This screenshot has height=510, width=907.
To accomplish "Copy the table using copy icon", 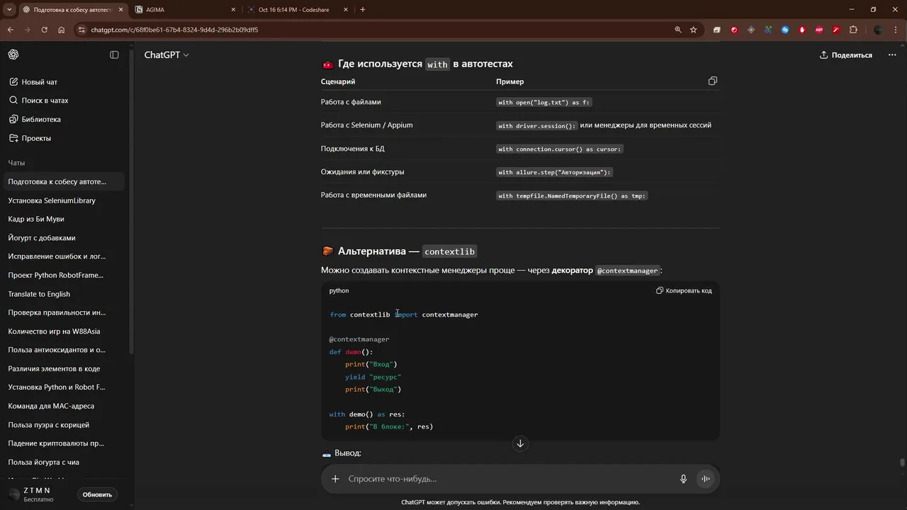I will (713, 81).
